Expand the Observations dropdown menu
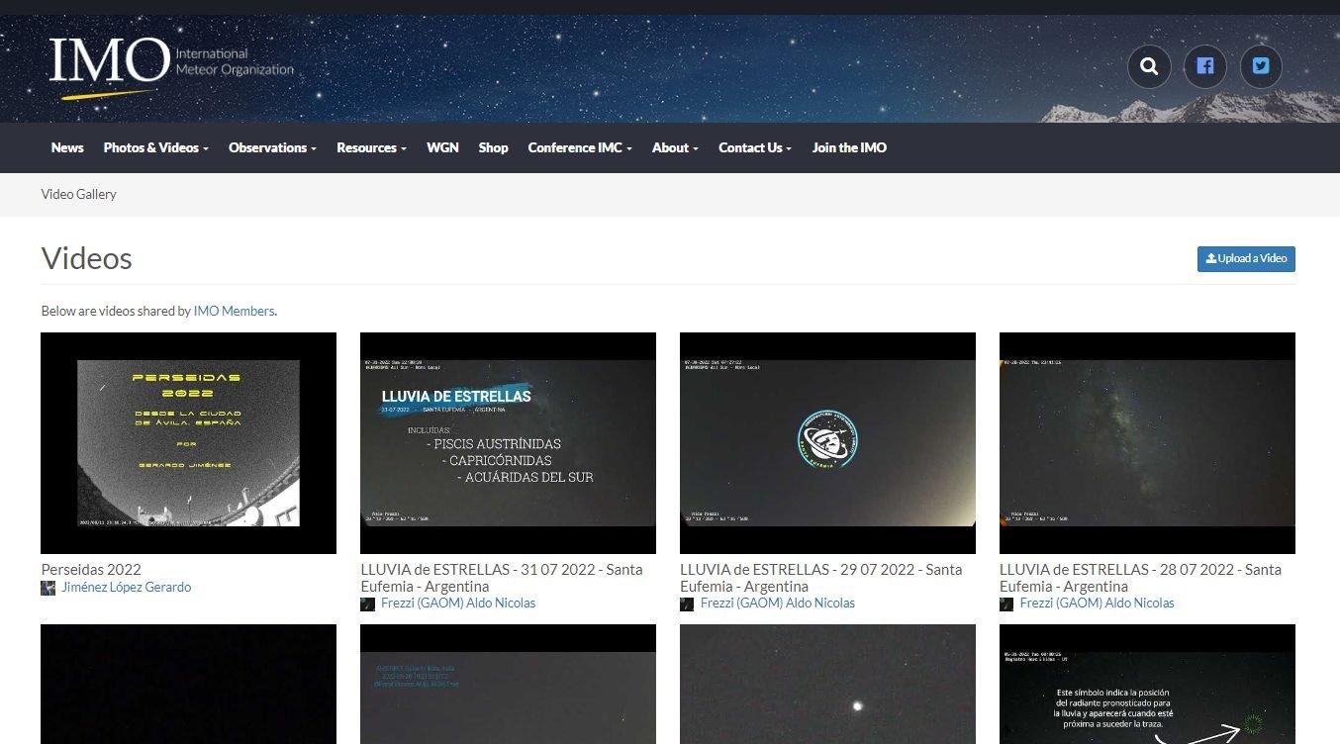 (272, 147)
